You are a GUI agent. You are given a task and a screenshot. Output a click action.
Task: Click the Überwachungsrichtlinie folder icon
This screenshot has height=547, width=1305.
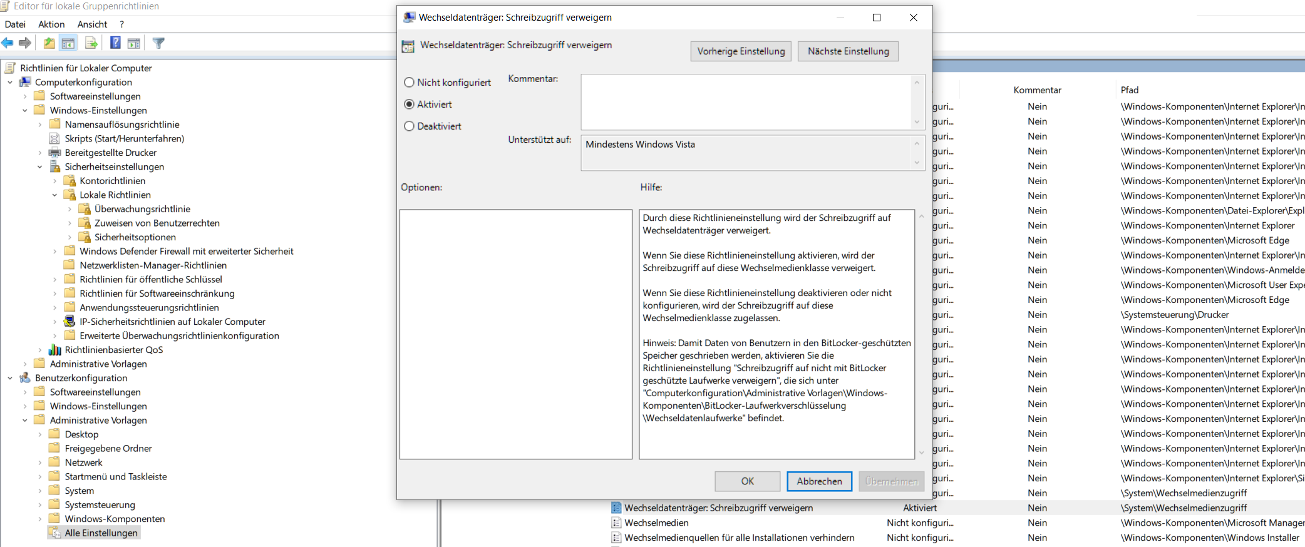coord(85,209)
